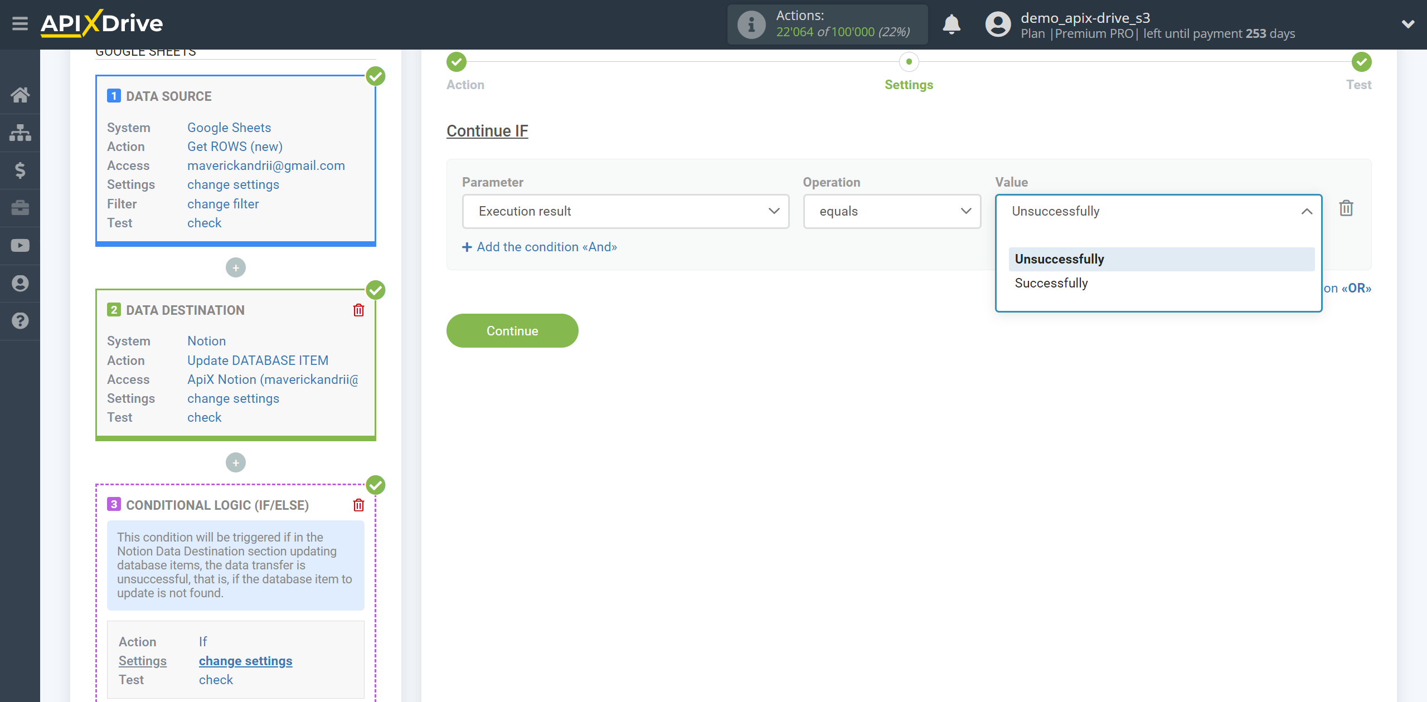1427x702 pixels.
Task: Click the Actions usage progress bar indicator
Action: pos(829,23)
